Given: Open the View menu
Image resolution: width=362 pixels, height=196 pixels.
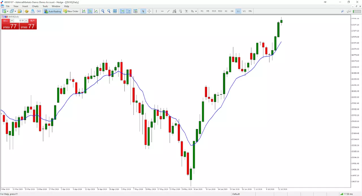Looking at the screenshot, I should point(16,6).
